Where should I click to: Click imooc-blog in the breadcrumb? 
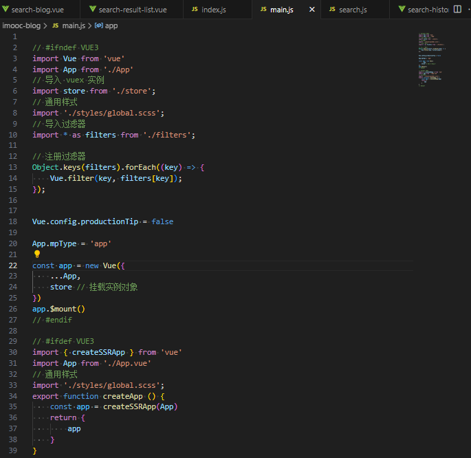point(21,26)
